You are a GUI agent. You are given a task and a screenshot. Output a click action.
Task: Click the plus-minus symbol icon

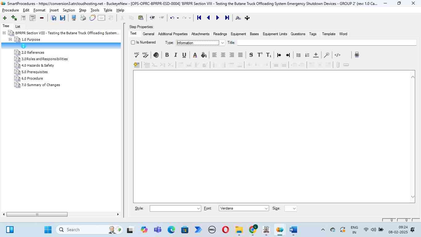pos(316,55)
